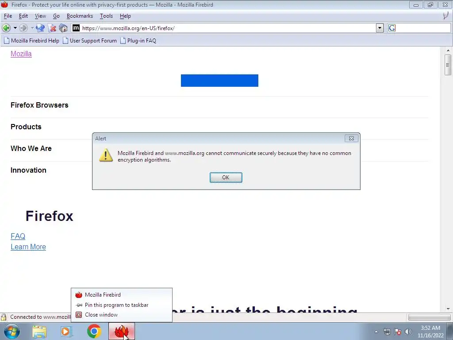
Task: Close the Alert dialog with X
Action: pyautogui.click(x=351, y=139)
